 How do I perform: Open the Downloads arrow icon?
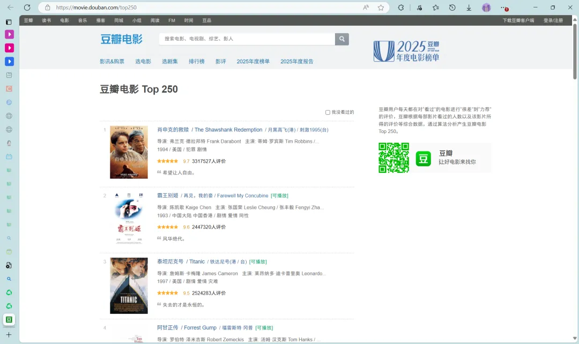[x=469, y=8]
